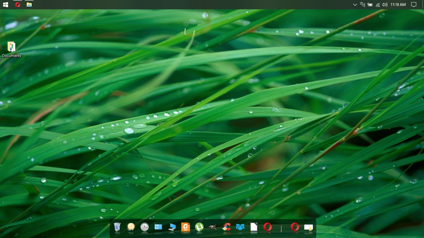The image size is (424, 238).
Task: Launch Control Panel from the dock
Action: coord(158,227)
